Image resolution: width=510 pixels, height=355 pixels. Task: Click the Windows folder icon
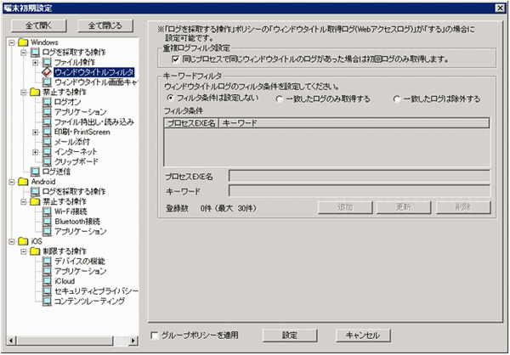24,42
